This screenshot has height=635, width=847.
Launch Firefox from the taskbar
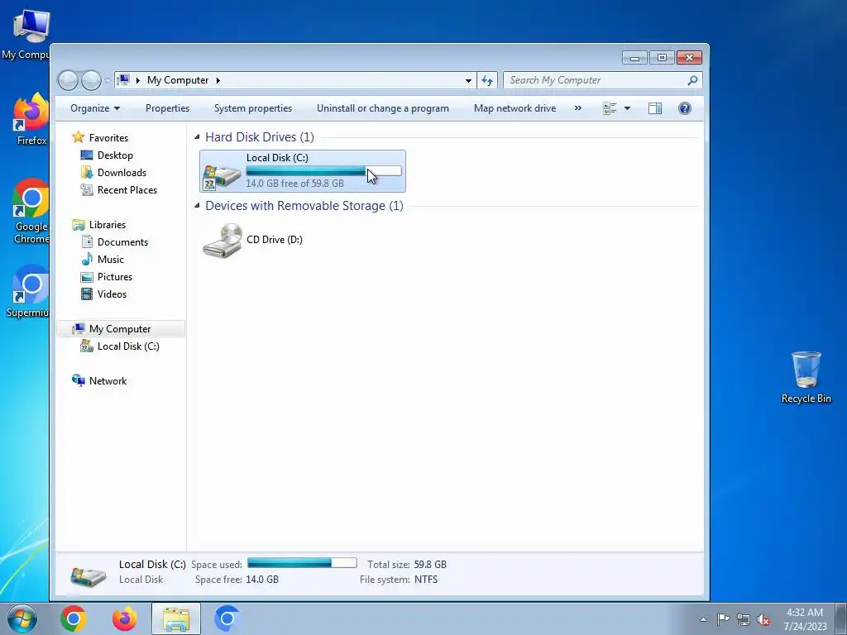click(125, 618)
